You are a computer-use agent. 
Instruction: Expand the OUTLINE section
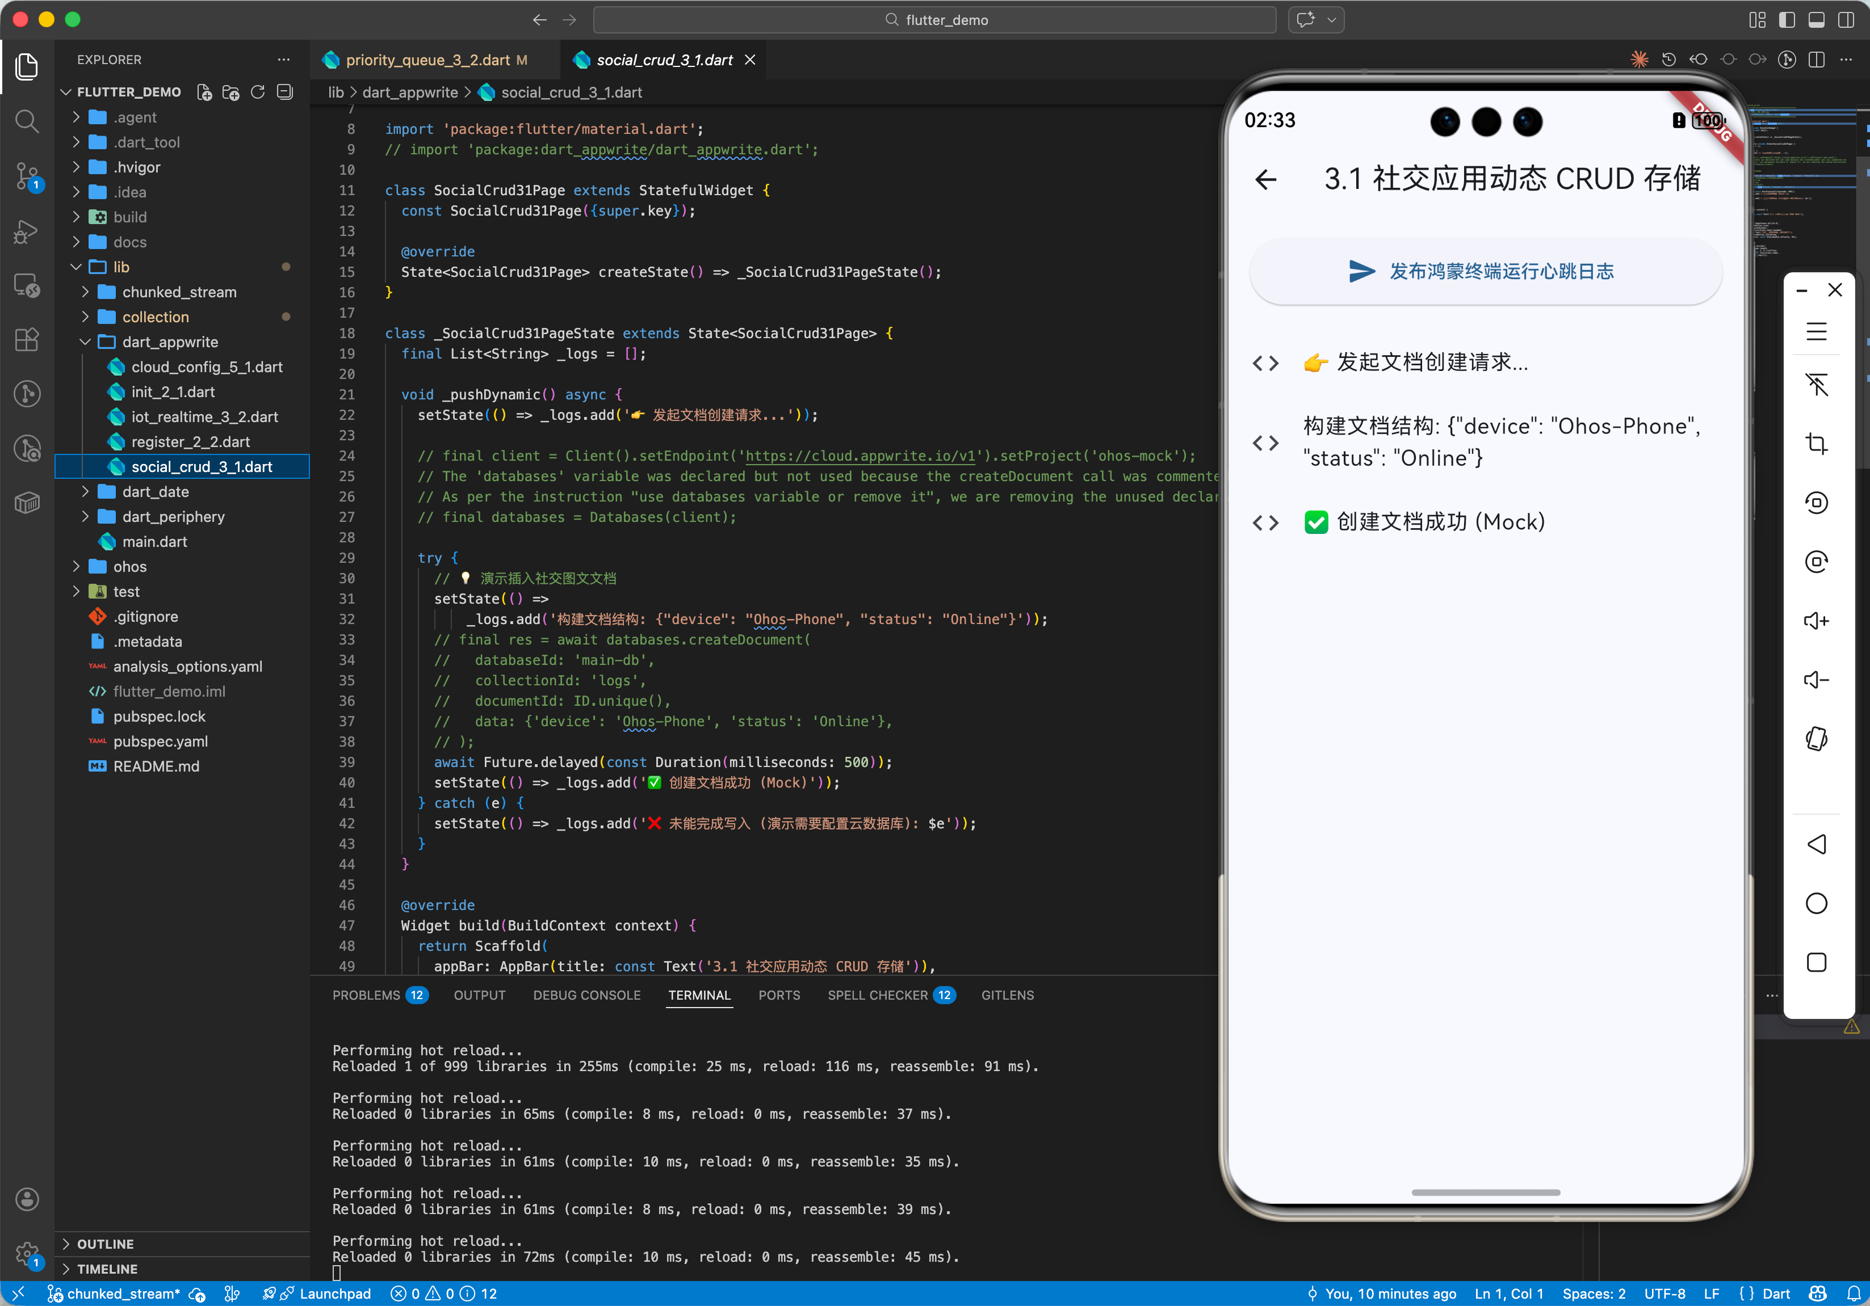click(x=105, y=1244)
